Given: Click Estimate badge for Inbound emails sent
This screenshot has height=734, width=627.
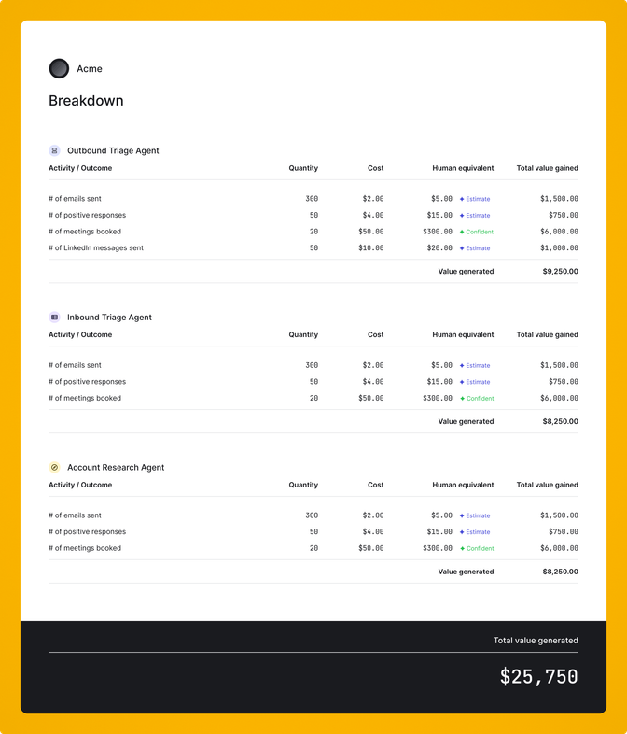Looking at the screenshot, I should click(475, 365).
